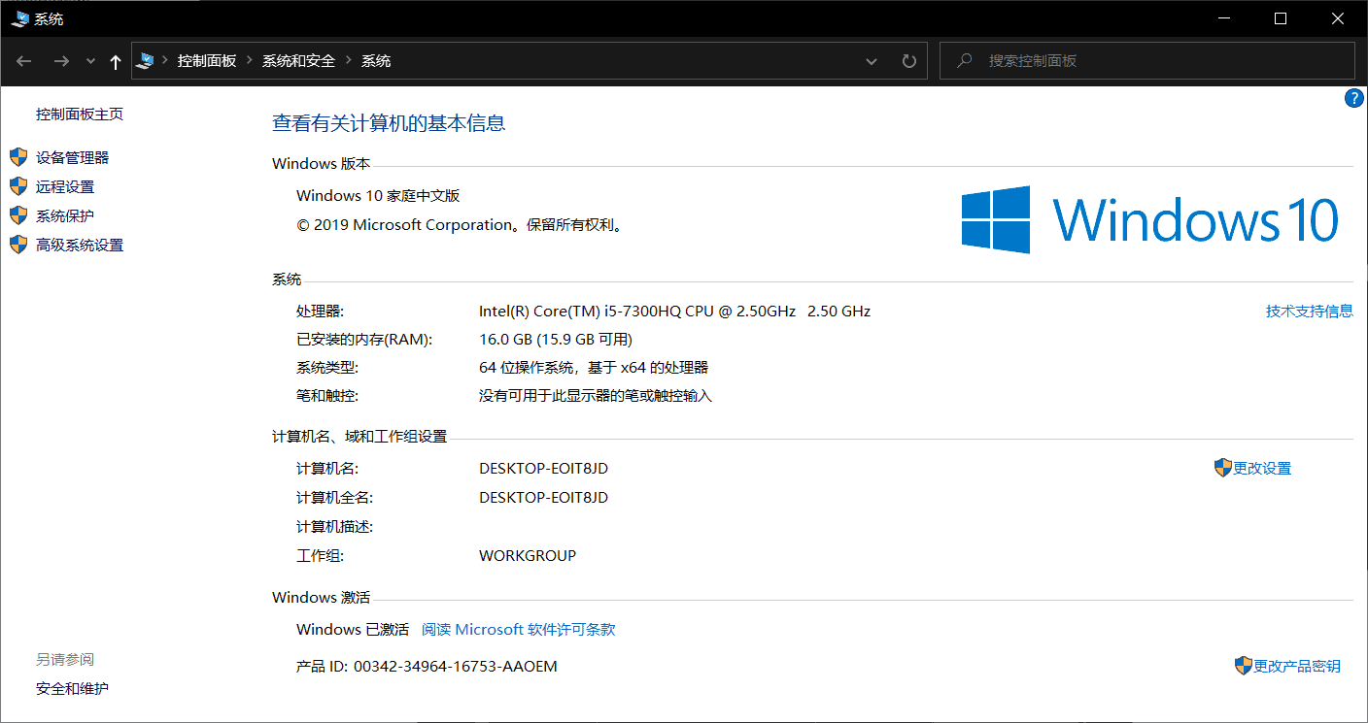Go up one level arrow
This screenshot has height=723, width=1368.
[116, 61]
